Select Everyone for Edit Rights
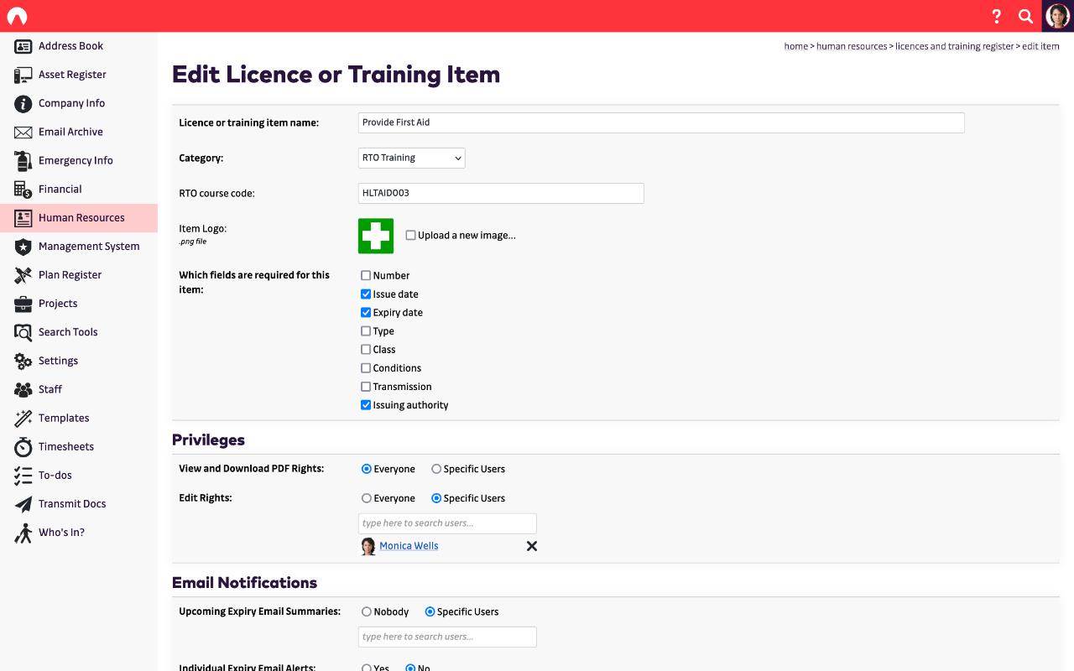Screen dimensions: 1074x671 [366, 498]
